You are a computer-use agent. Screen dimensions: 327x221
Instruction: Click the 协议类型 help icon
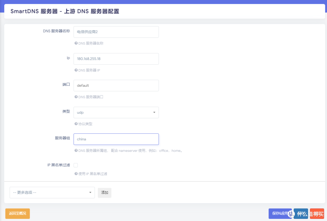point(76,124)
